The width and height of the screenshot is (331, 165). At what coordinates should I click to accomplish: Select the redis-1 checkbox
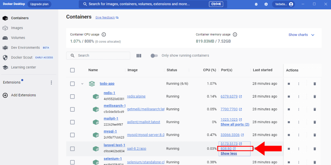(72, 97)
